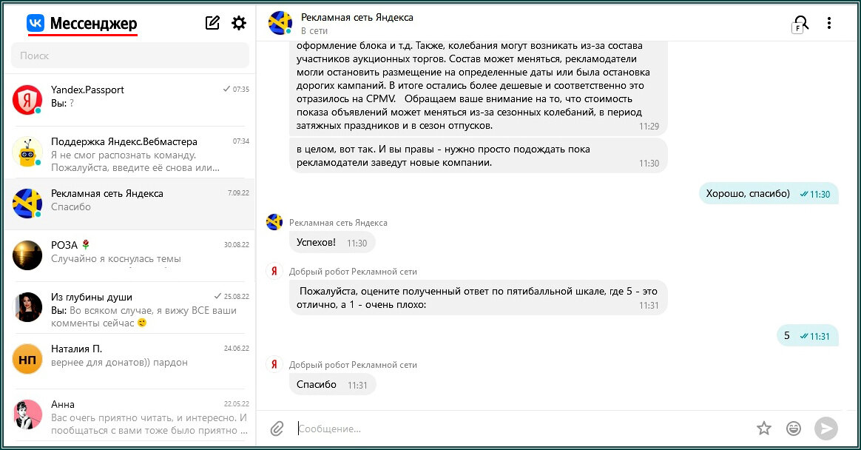Click the Поиск search field

click(x=129, y=56)
